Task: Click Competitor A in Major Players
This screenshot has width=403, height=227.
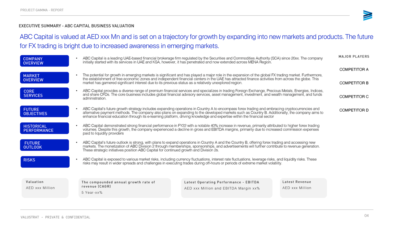Action: 354,69
